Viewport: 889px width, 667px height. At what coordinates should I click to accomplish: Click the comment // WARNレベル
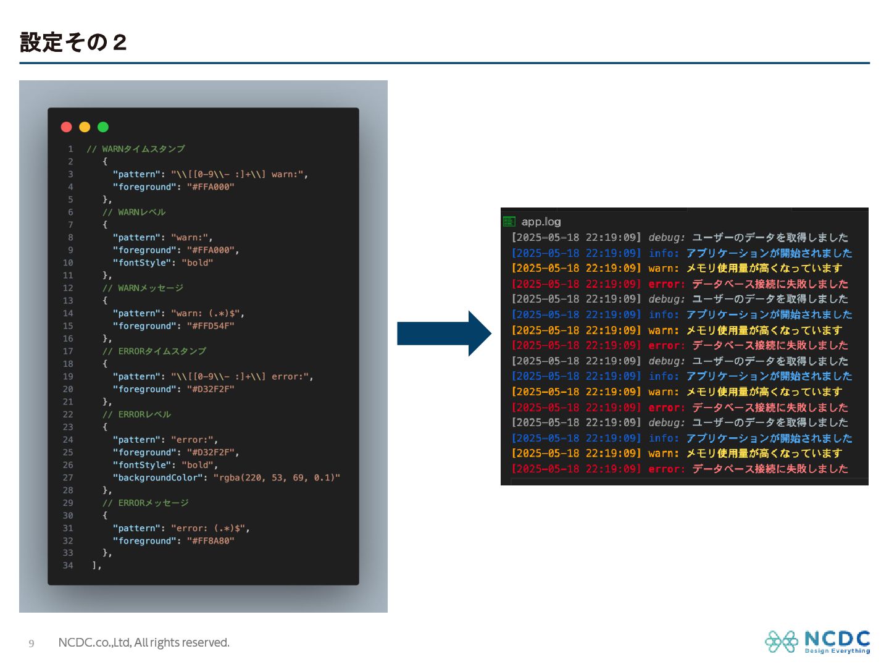(x=134, y=212)
